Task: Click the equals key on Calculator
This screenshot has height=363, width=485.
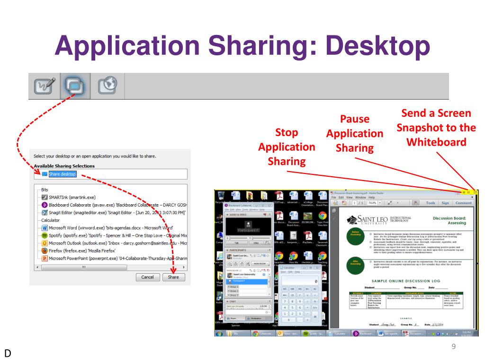Action: [x=315, y=317]
